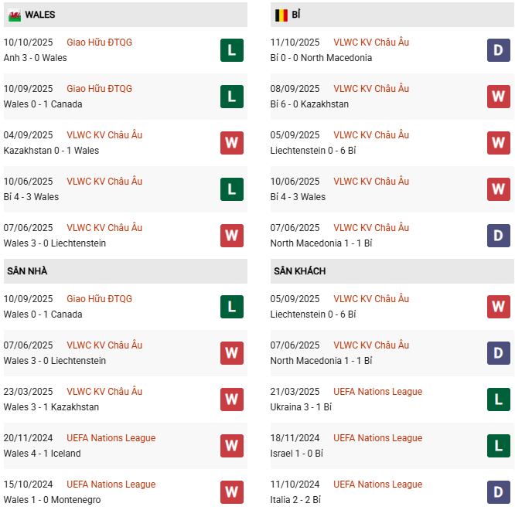Click the L badge for Israel 1 - 0 Bỉ
The width and height of the screenshot is (515, 510).
(x=499, y=446)
